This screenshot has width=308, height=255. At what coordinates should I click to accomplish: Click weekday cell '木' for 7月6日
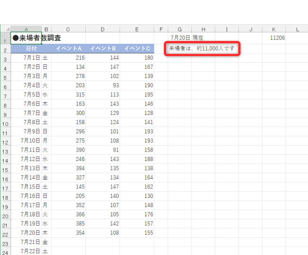46,104
